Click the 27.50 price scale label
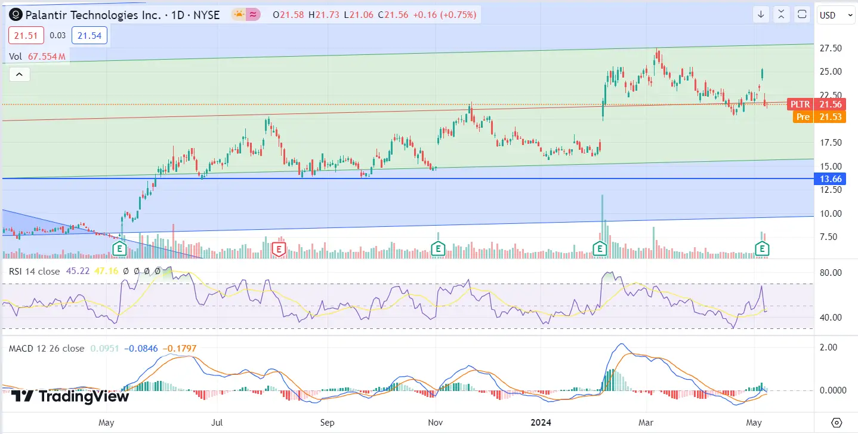Screen dimensions: 858x434 tap(829, 48)
